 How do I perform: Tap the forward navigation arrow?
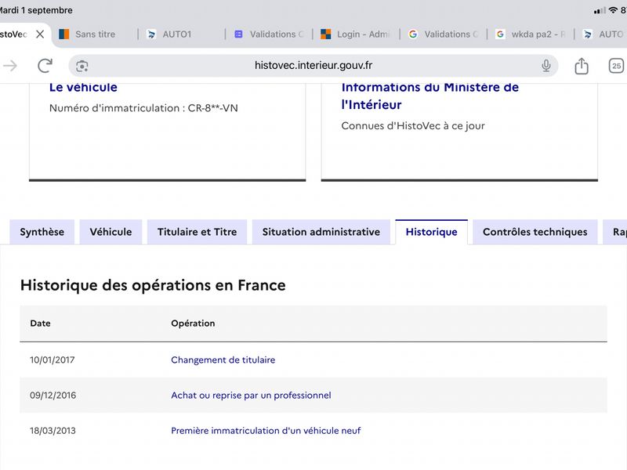10,66
